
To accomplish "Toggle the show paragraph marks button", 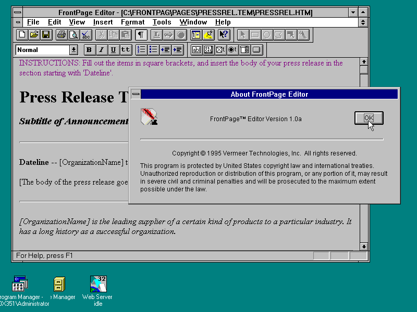I will click(x=141, y=35).
